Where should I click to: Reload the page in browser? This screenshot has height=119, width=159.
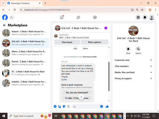coord(15,10)
